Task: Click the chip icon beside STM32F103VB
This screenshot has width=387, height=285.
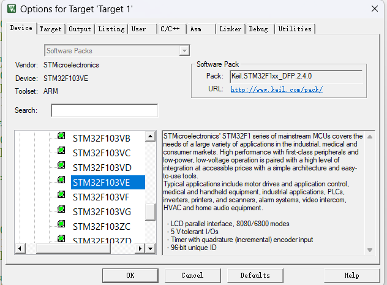Action: click(x=61, y=135)
